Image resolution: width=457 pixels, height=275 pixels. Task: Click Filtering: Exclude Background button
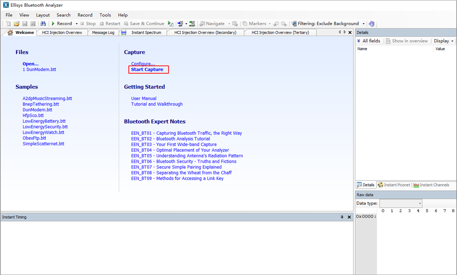tap(325, 24)
